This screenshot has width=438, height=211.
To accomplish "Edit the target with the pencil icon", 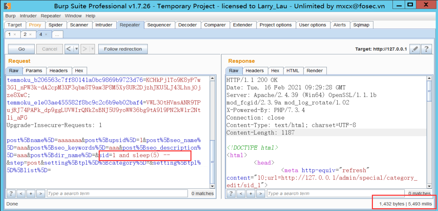I will pos(415,49).
